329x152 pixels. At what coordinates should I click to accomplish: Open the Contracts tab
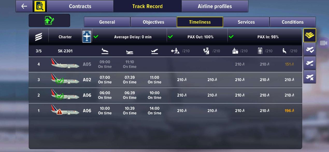click(80, 6)
